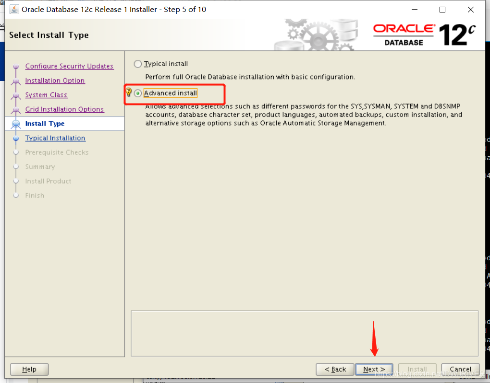
Task: Click the System Class step bullet
Action: [x=16, y=95]
